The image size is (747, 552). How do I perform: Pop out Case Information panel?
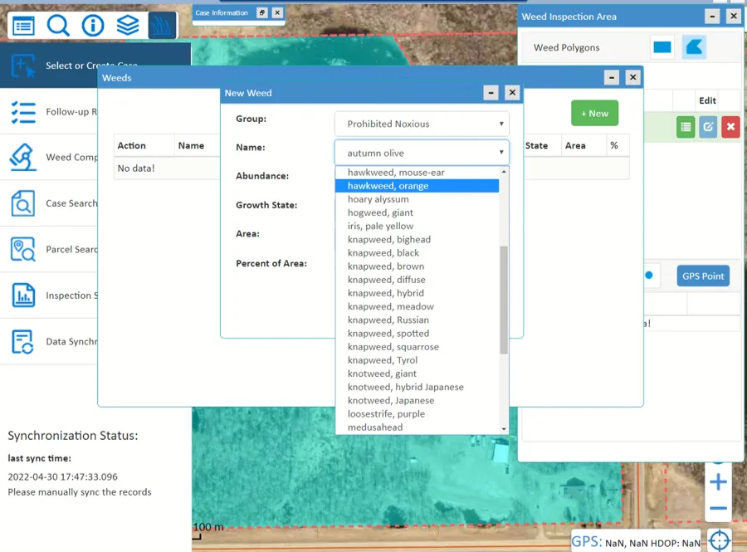click(x=262, y=12)
